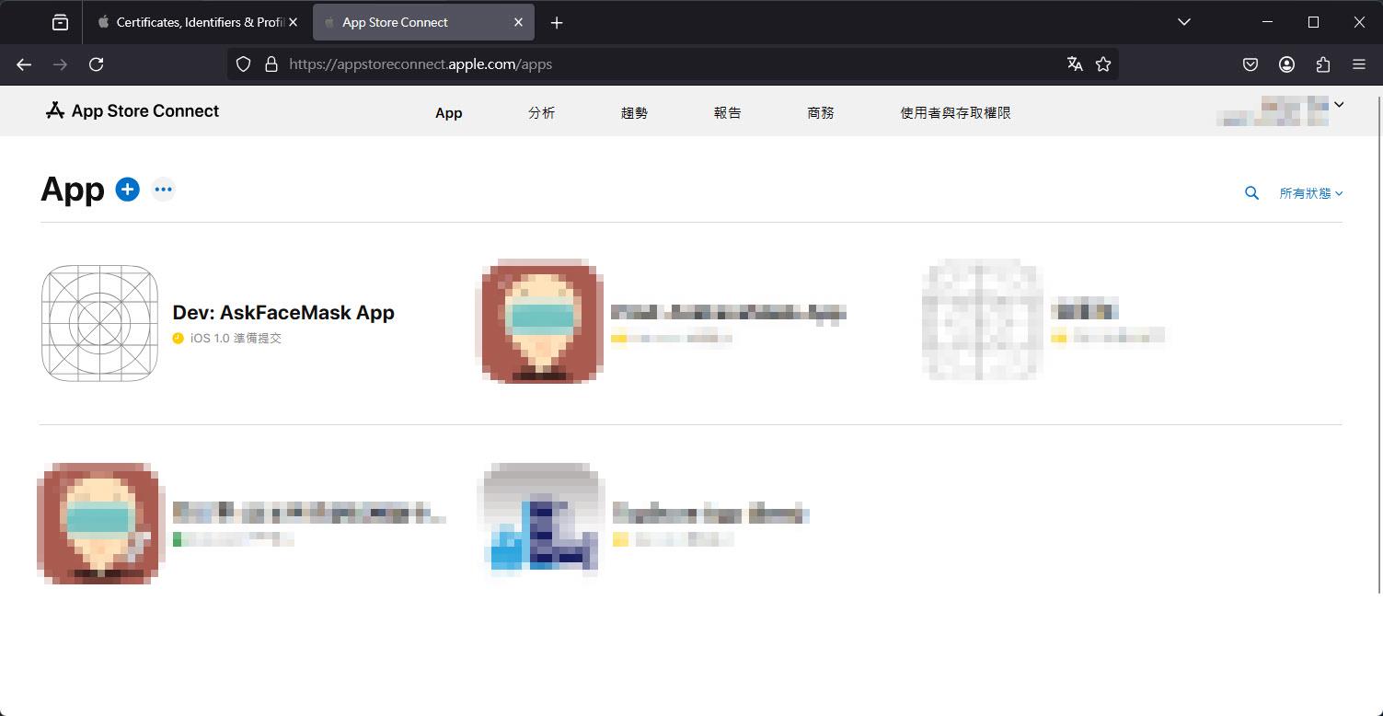The image size is (1383, 716).
Task: Click the blue building app icon in bottom row
Action: pos(541,522)
